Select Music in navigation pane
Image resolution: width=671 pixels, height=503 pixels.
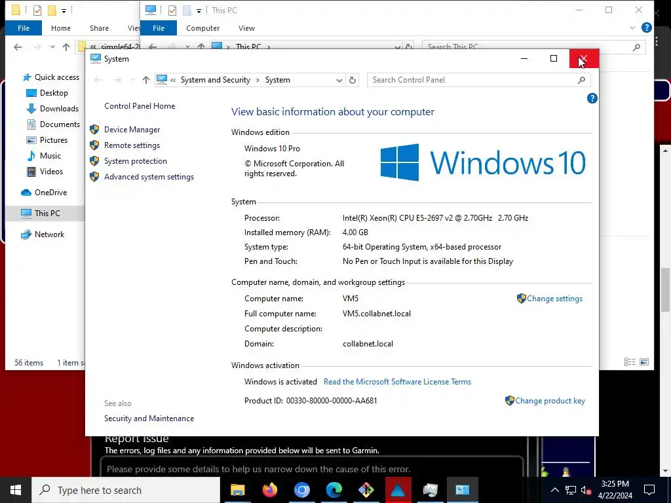[x=50, y=156]
